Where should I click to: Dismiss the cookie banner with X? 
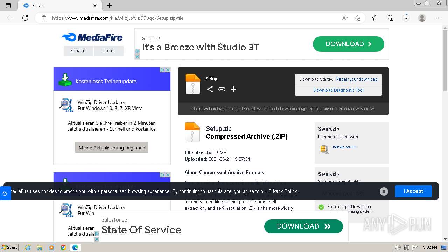pyautogui.click(x=384, y=191)
